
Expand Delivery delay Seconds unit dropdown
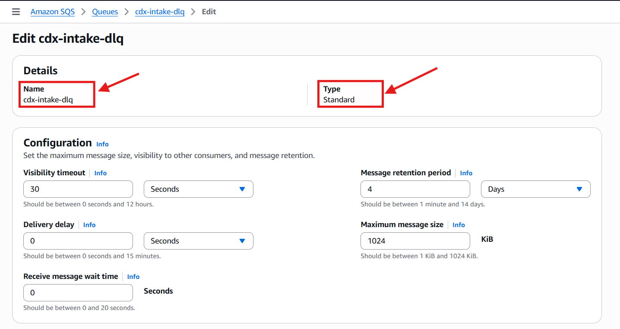(x=198, y=241)
